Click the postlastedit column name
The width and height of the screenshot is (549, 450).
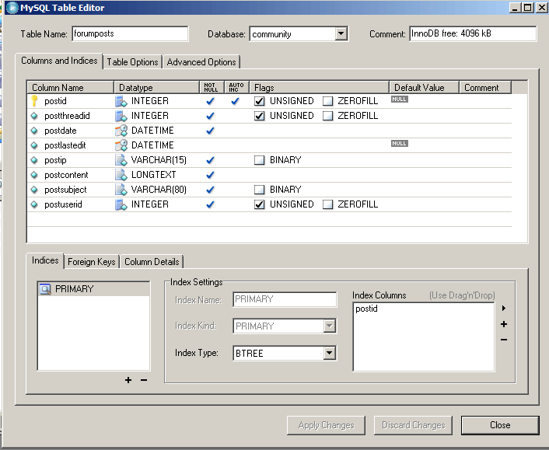tap(65, 145)
